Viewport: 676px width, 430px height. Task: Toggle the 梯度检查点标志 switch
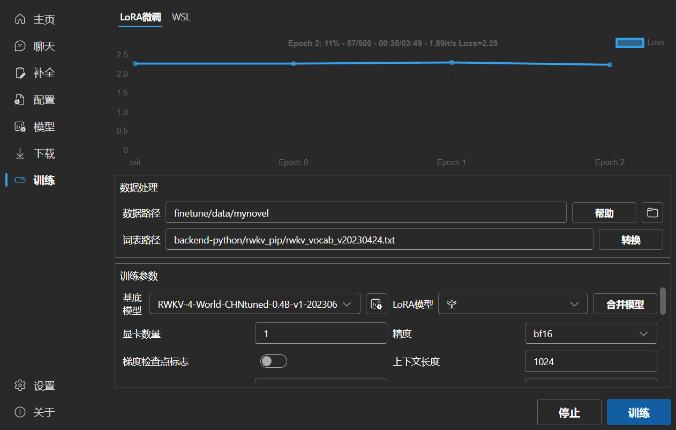pyautogui.click(x=274, y=361)
